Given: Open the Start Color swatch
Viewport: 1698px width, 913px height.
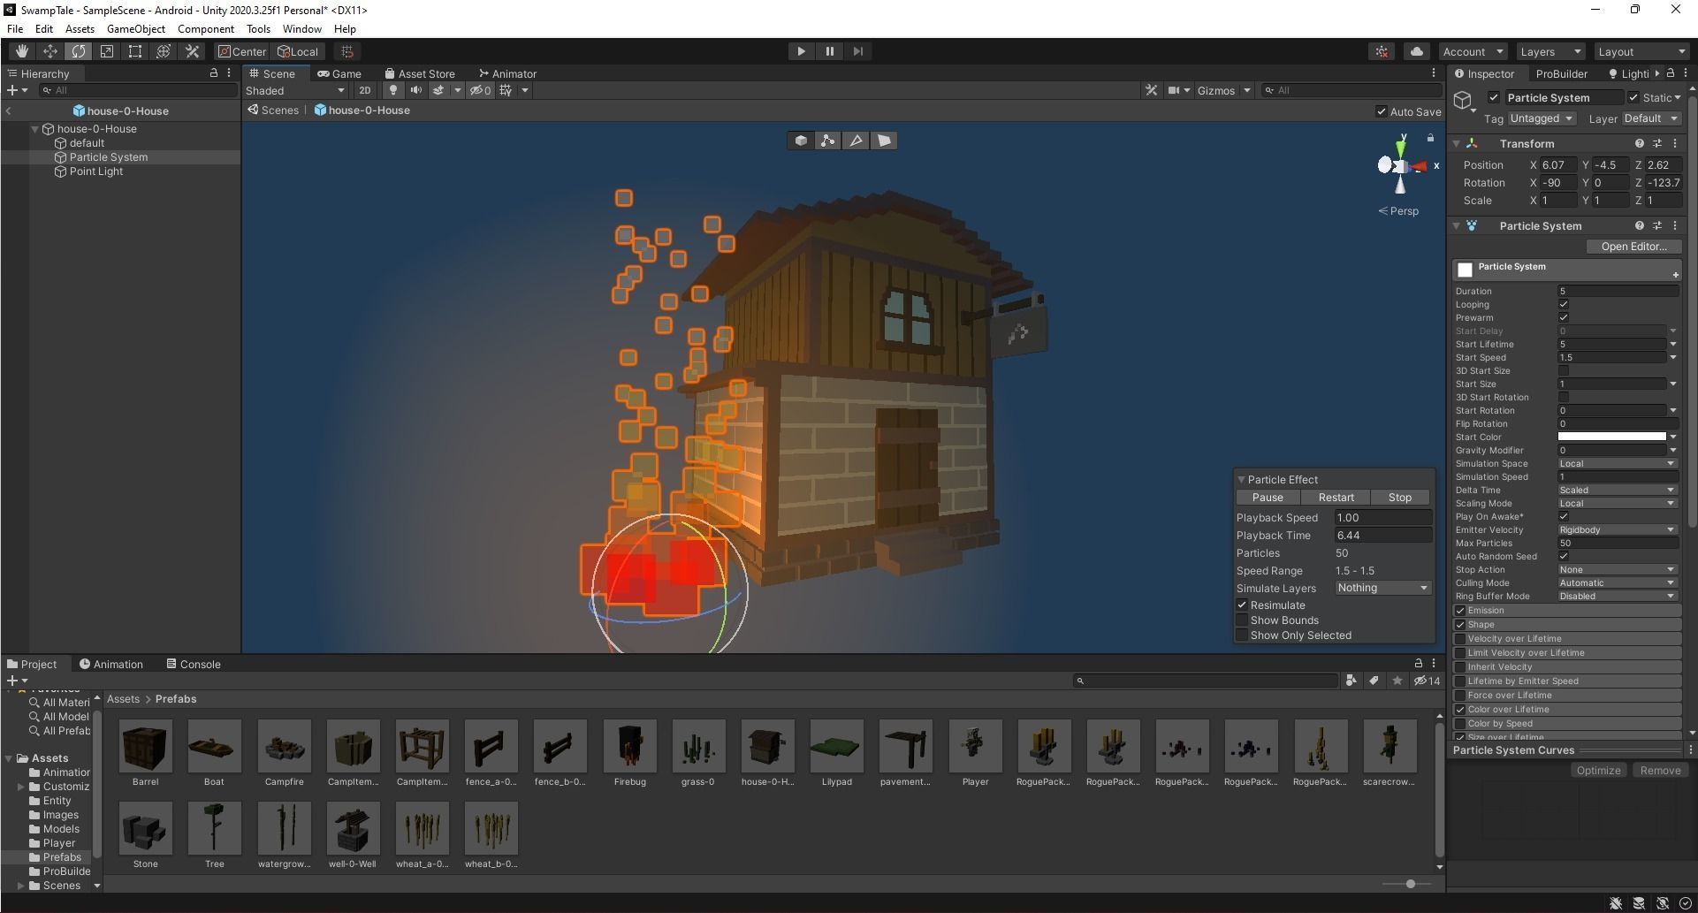Looking at the screenshot, I should point(1611,437).
